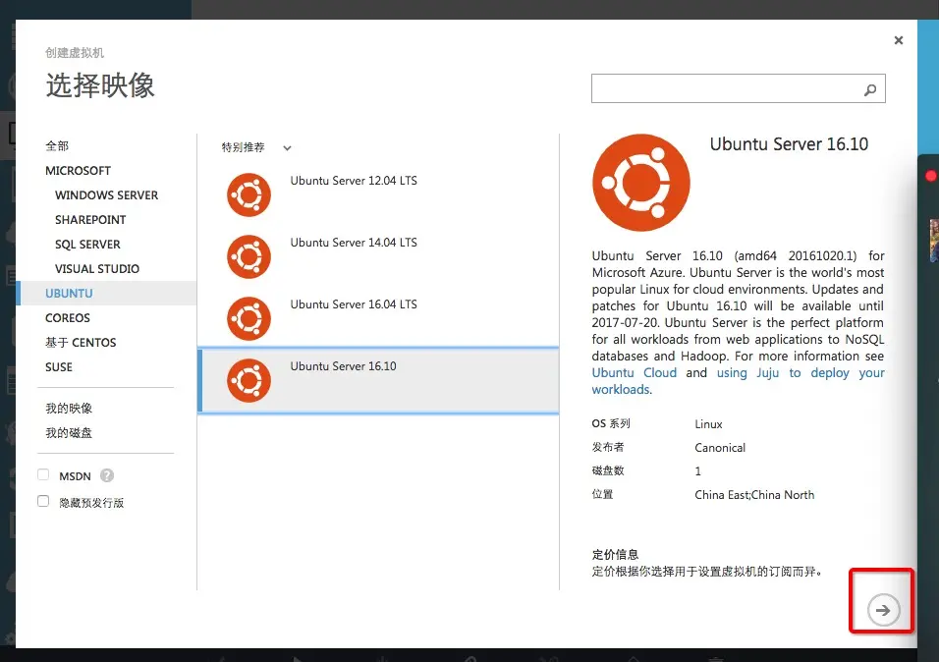Select the VISUAL STUDIO category
Image resolution: width=939 pixels, height=662 pixels.
coord(97,269)
